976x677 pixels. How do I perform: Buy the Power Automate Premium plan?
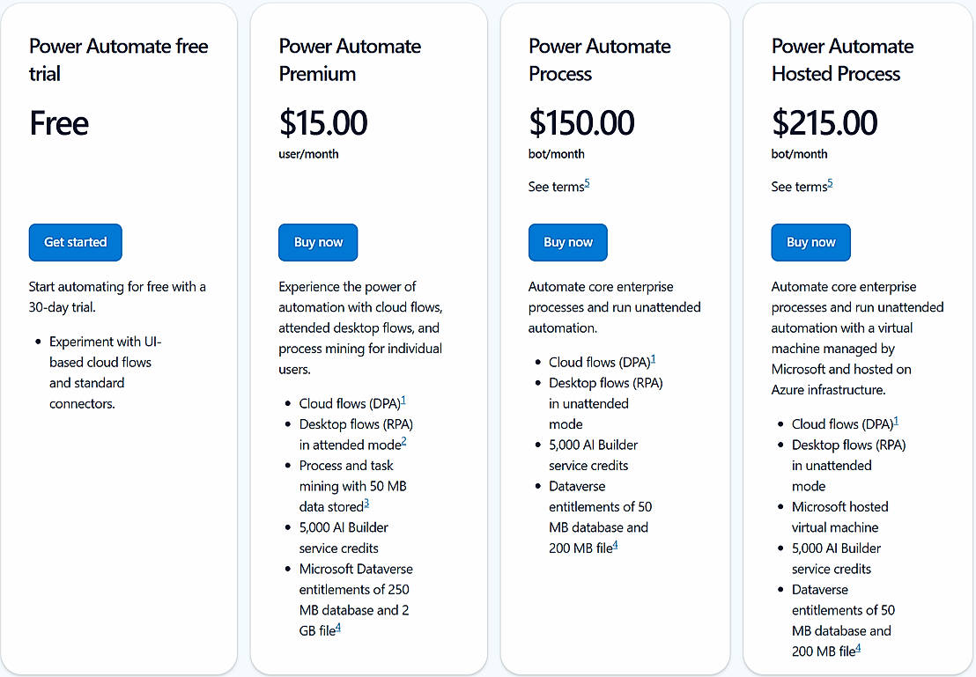click(318, 242)
